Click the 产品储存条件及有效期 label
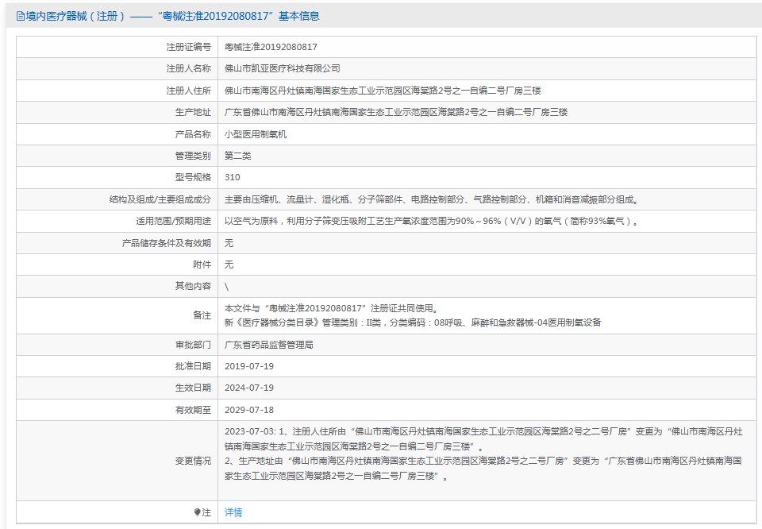Viewport: 762px width, 529px height. pos(166,243)
